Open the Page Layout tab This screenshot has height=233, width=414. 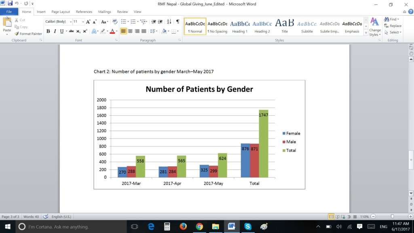(61, 12)
